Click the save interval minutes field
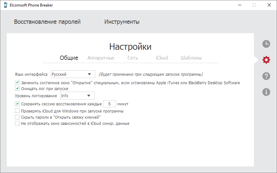 [x=110, y=104]
